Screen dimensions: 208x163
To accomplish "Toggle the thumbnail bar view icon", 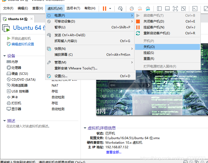I will click(167, 9).
